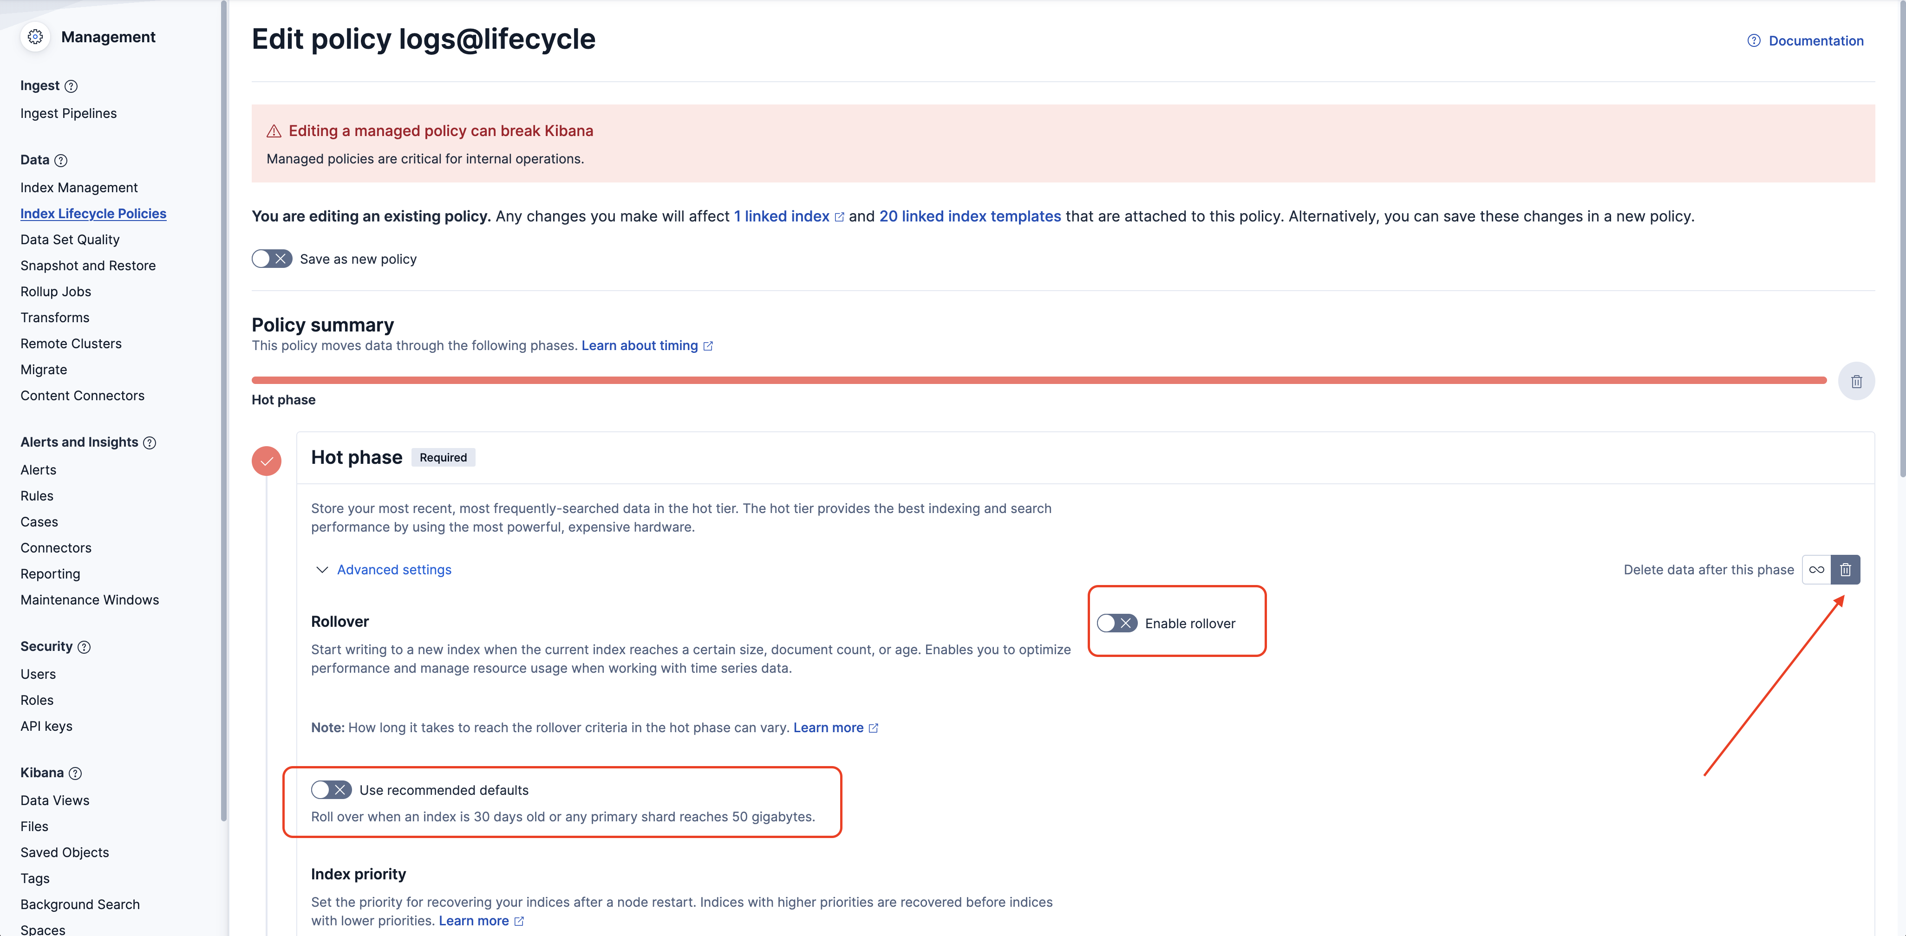Viewport: 1906px width, 936px height.
Task: Click the Hot phase red checkmark icon
Action: click(x=267, y=461)
